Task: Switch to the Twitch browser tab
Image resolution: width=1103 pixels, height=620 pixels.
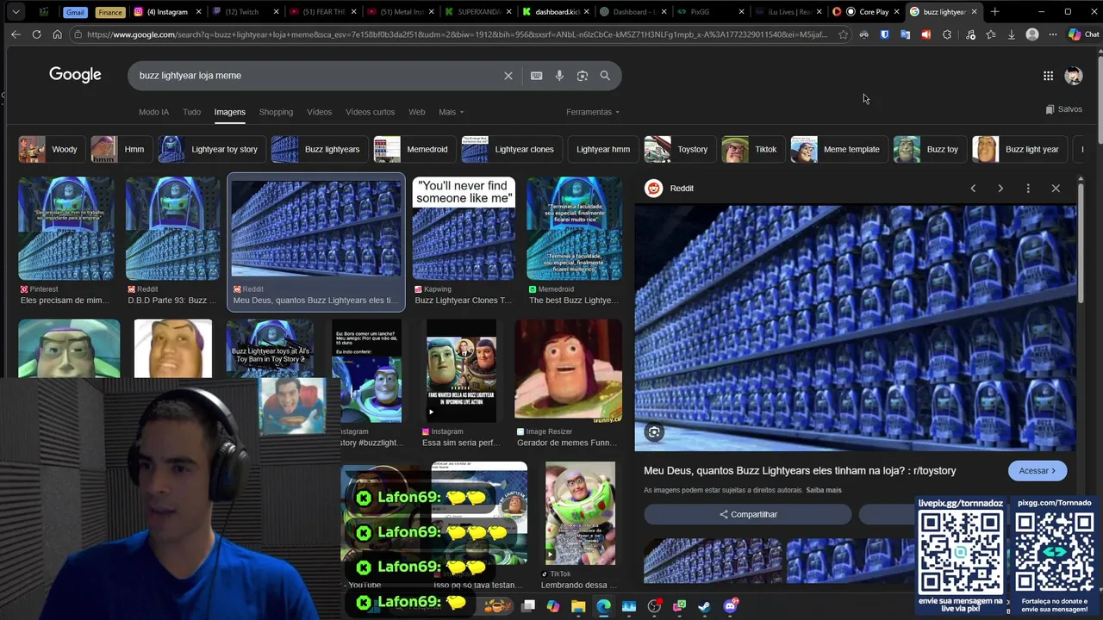Action: 246,12
